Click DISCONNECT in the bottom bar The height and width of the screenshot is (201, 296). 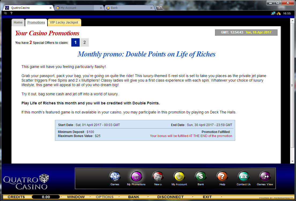[171, 197]
